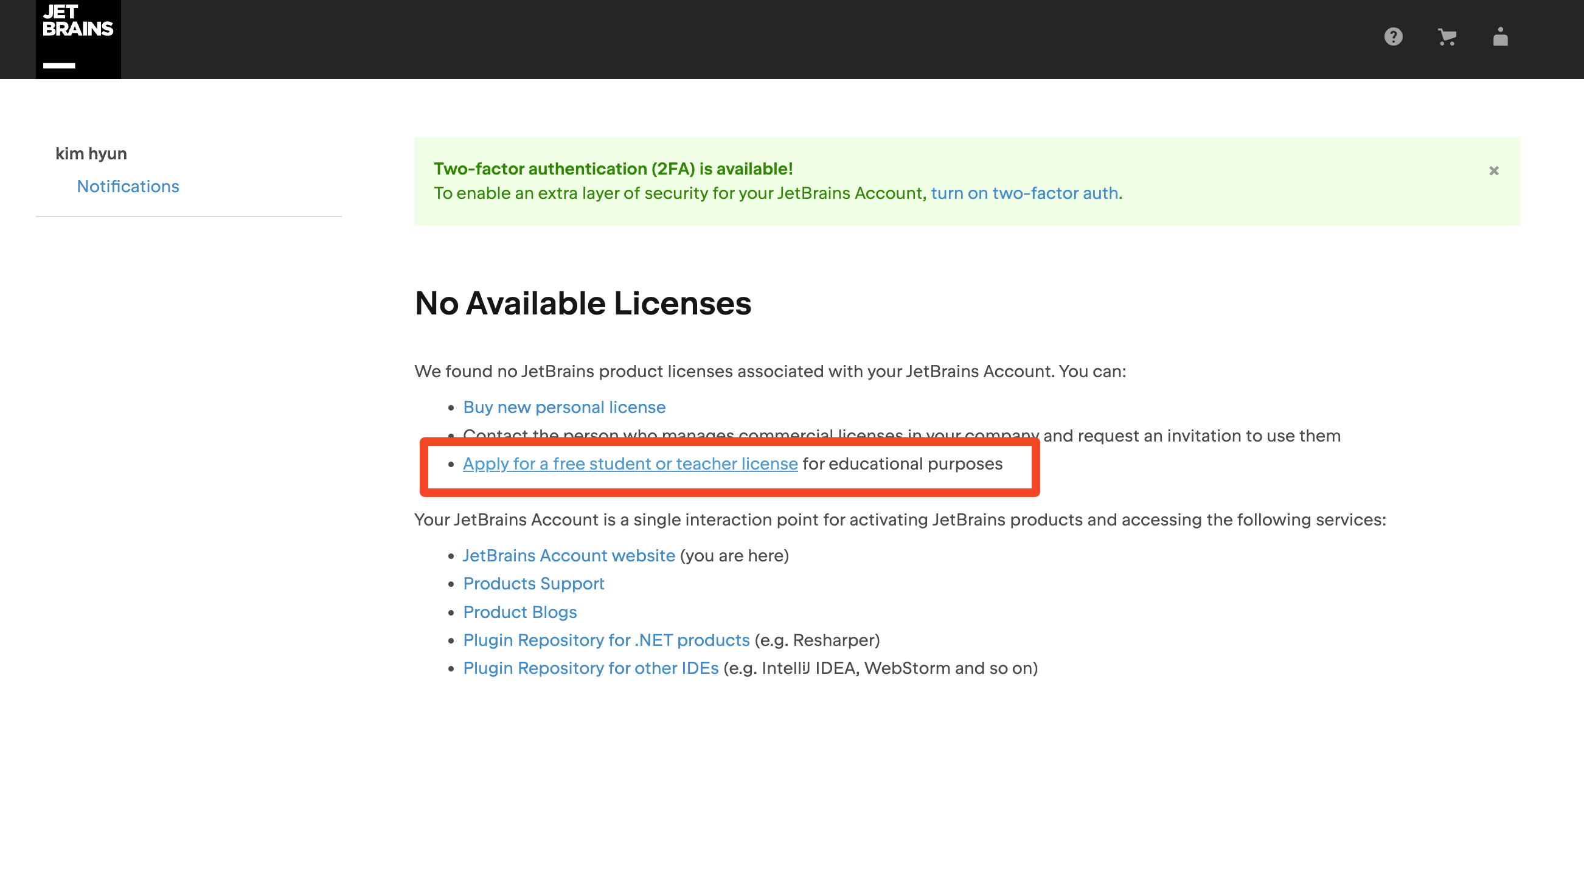Image resolution: width=1584 pixels, height=888 pixels.
Task: Click the '(you are here)' text
Action: point(734,555)
